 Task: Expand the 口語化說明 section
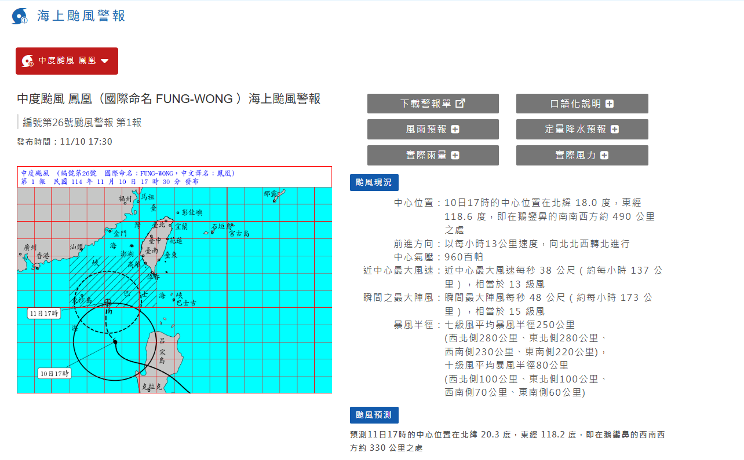582,104
